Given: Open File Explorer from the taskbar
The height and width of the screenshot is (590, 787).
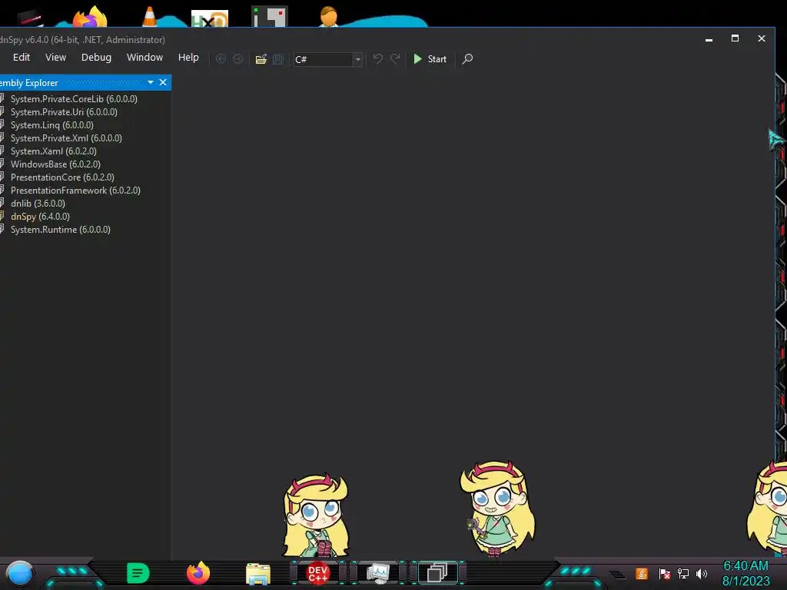Looking at the screenshot, I should coord(258,574).
